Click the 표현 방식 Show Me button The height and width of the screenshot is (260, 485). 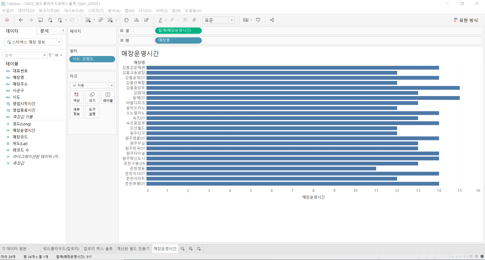click(466, 20)
